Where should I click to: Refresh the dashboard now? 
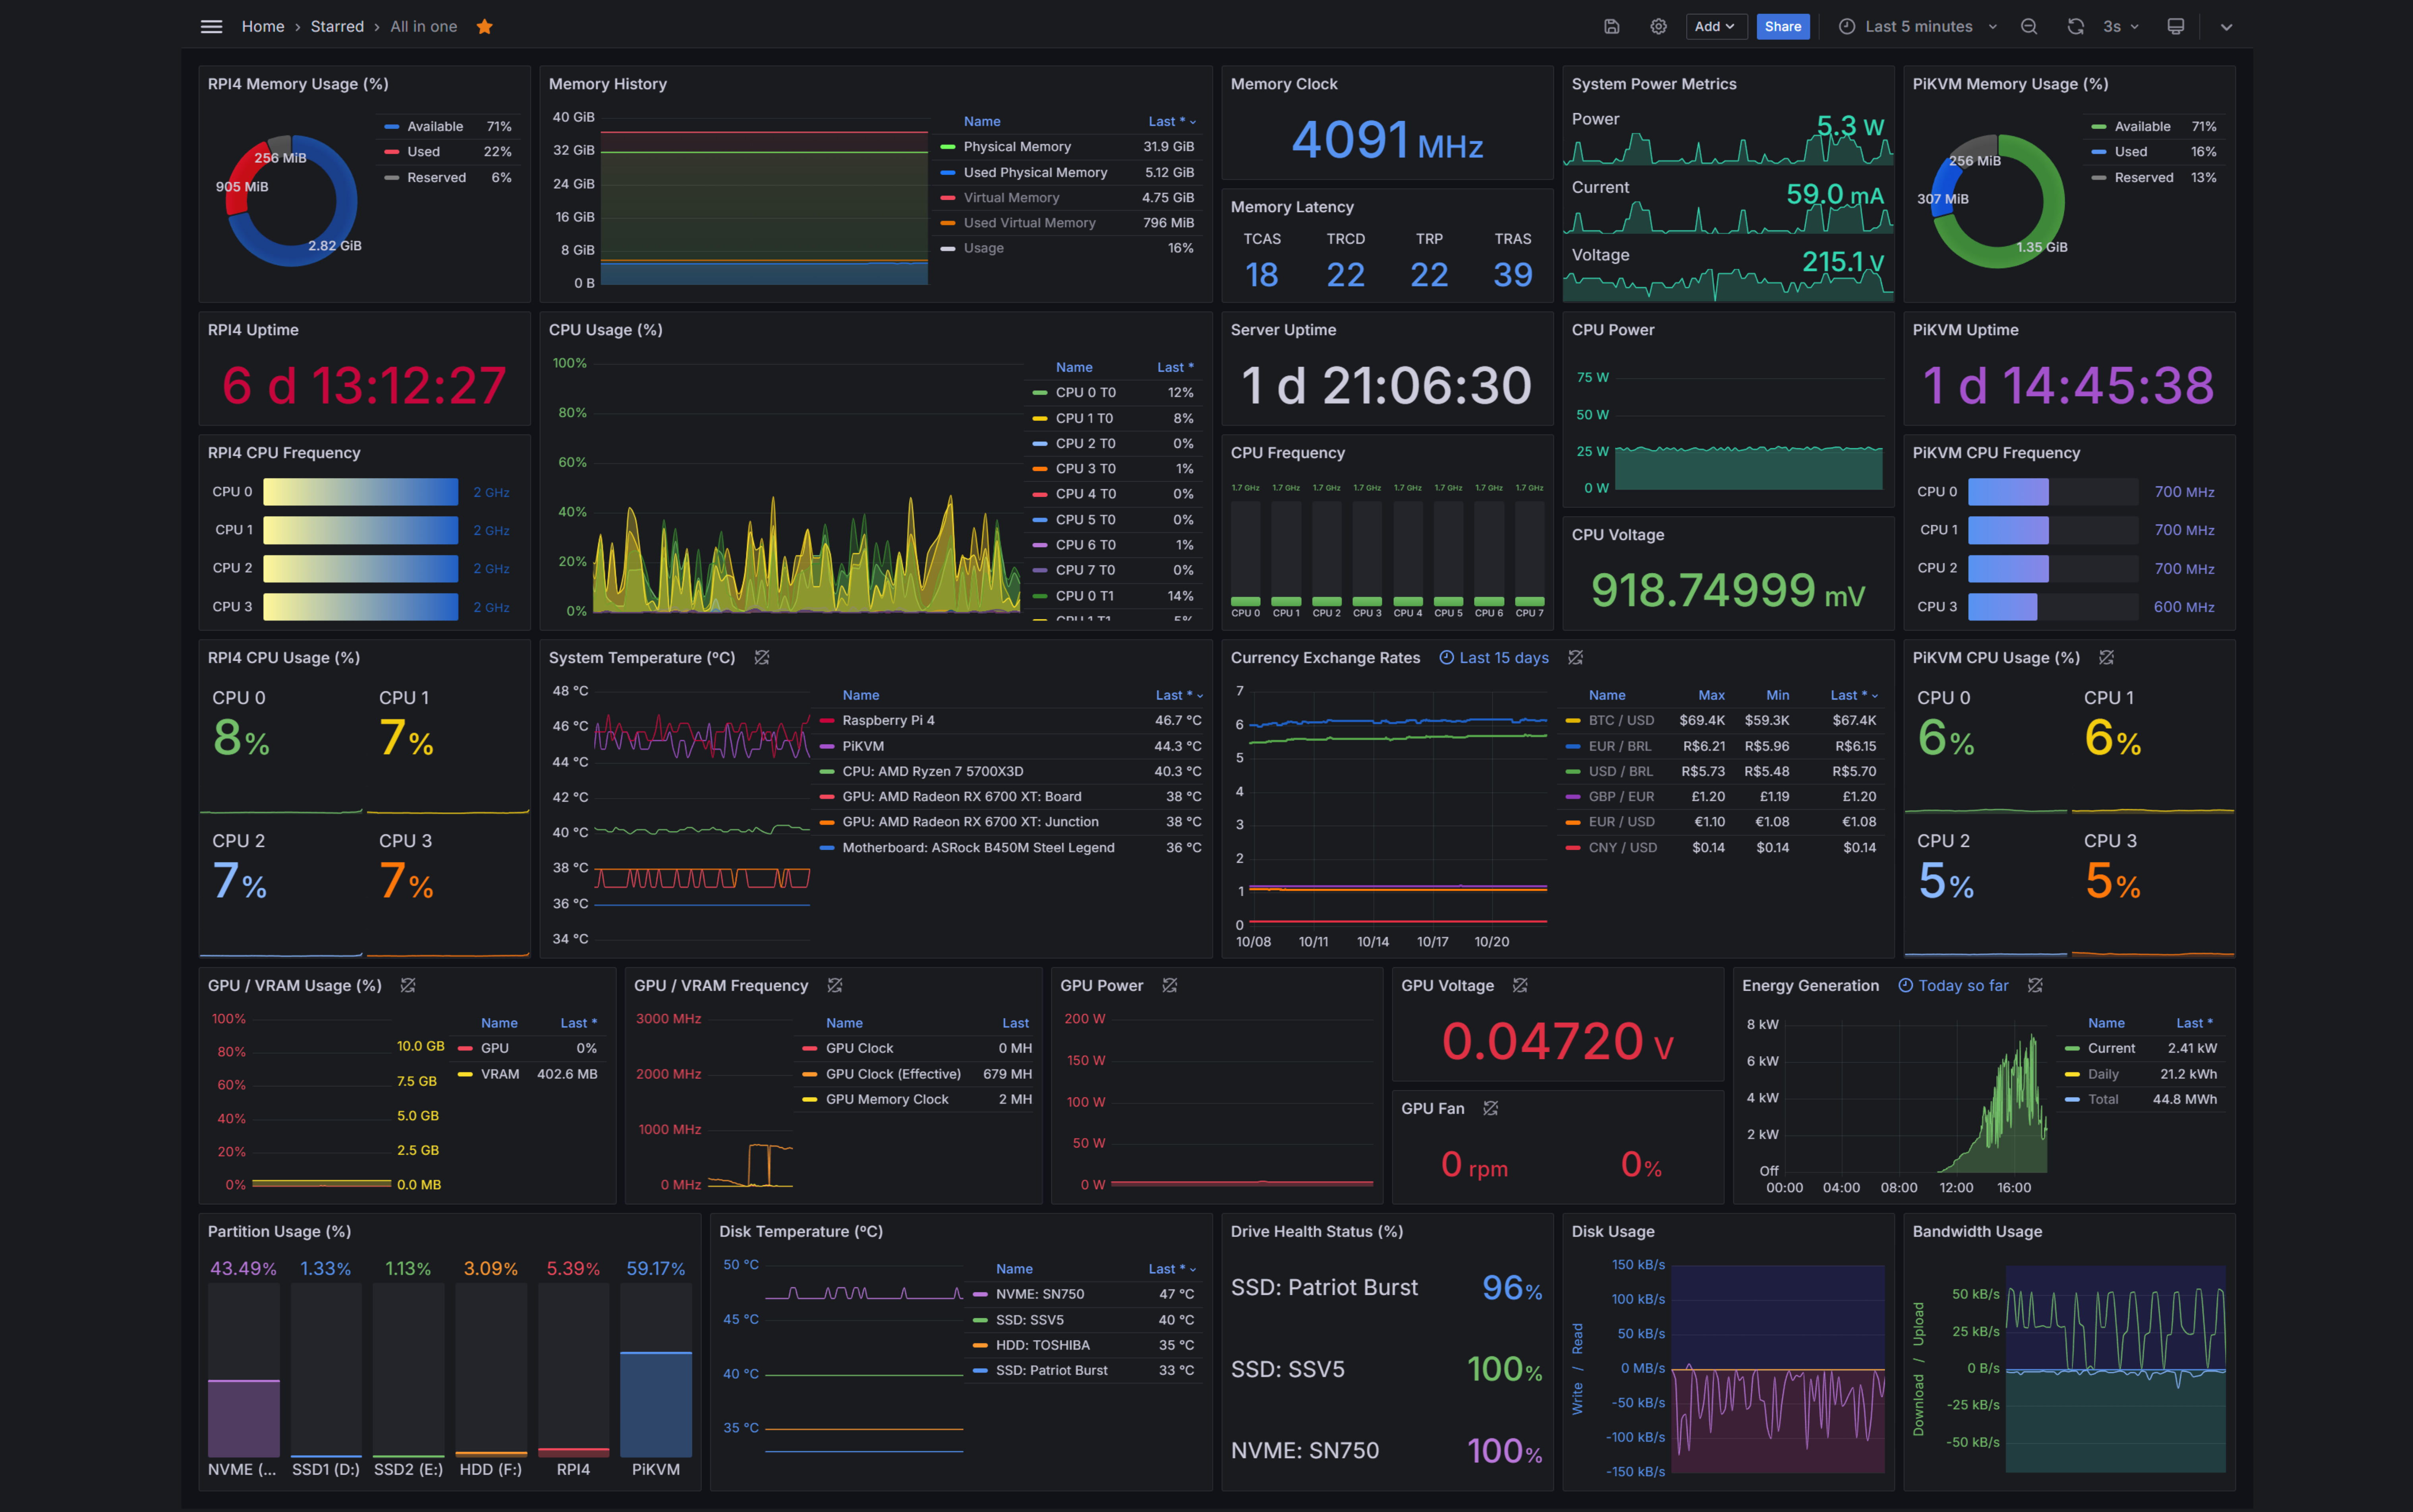[2076, 27]
